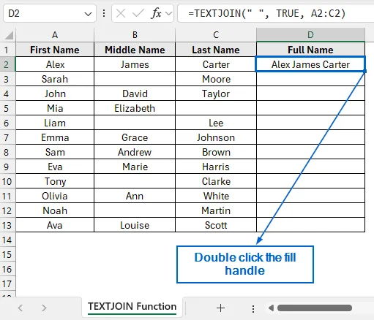Click the Full Name header cell
This screenshot has height=320, width=374.
click(x=310, y=50)
